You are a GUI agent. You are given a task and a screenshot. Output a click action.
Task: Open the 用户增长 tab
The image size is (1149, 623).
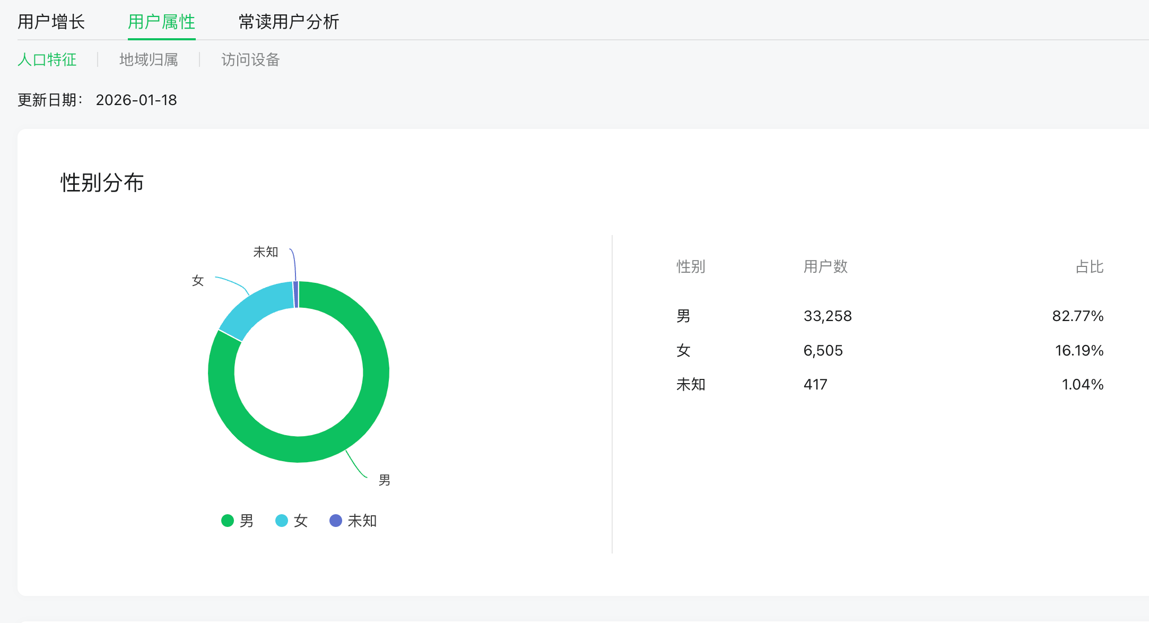pyautogui.click(x=51, y=22)
